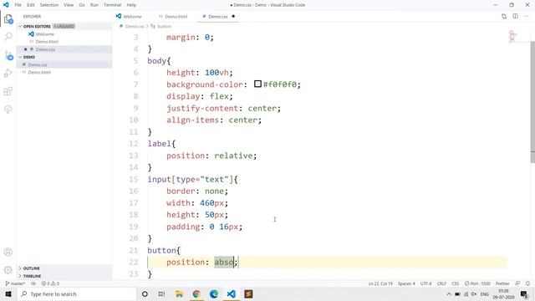Click the UTF-8 encoding indicator
This screenshot has height=301, width=535.
point(425,283)
